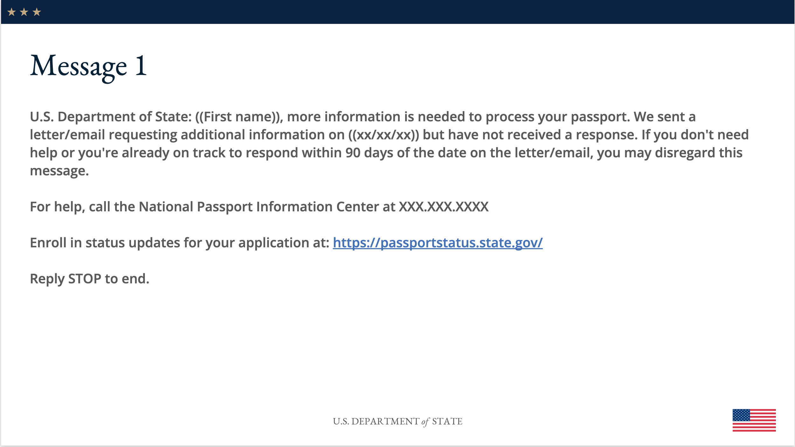Click the U.S. Department of State footer text
Viewport: 795px width, 447px height.
pos(397,421)
